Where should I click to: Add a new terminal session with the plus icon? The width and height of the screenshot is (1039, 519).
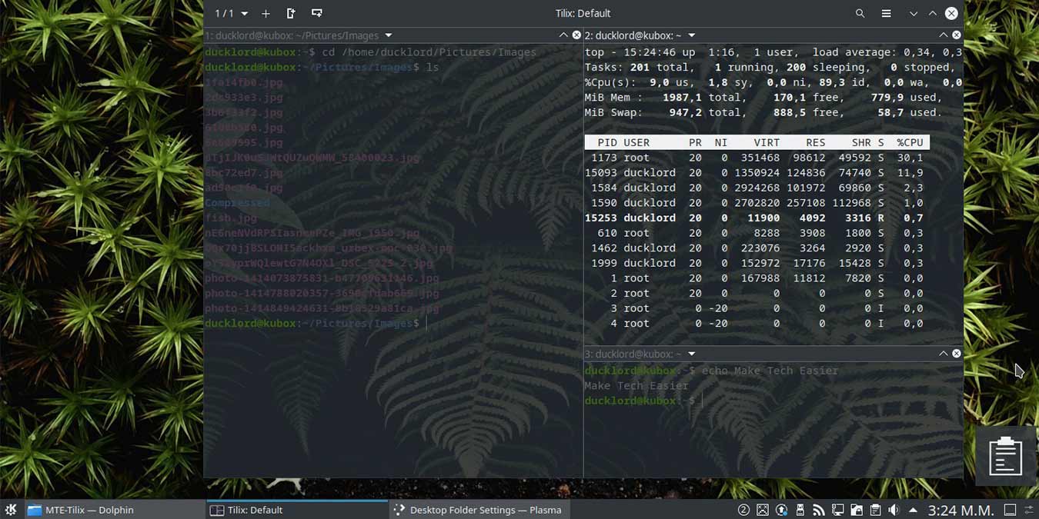(x=266, y=13)
